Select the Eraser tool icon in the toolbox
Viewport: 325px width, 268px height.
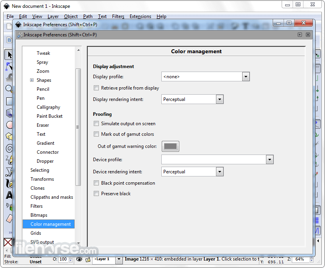[x=9, y=218]
